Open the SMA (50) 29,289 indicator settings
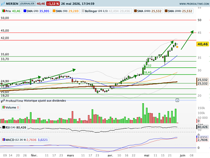 pyautogui.click(x=66, y=11)
